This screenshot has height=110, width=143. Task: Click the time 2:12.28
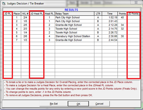click(113, 25)
